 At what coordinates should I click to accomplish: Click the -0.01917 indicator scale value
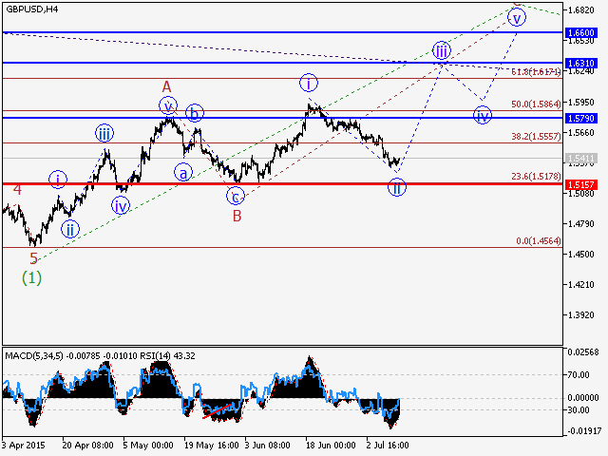(x=584, y=430)
